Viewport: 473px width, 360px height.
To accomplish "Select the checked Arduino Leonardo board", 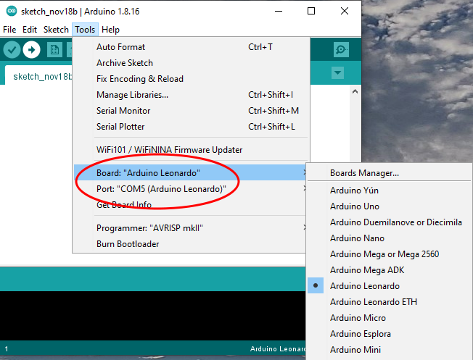I will 389,286.
